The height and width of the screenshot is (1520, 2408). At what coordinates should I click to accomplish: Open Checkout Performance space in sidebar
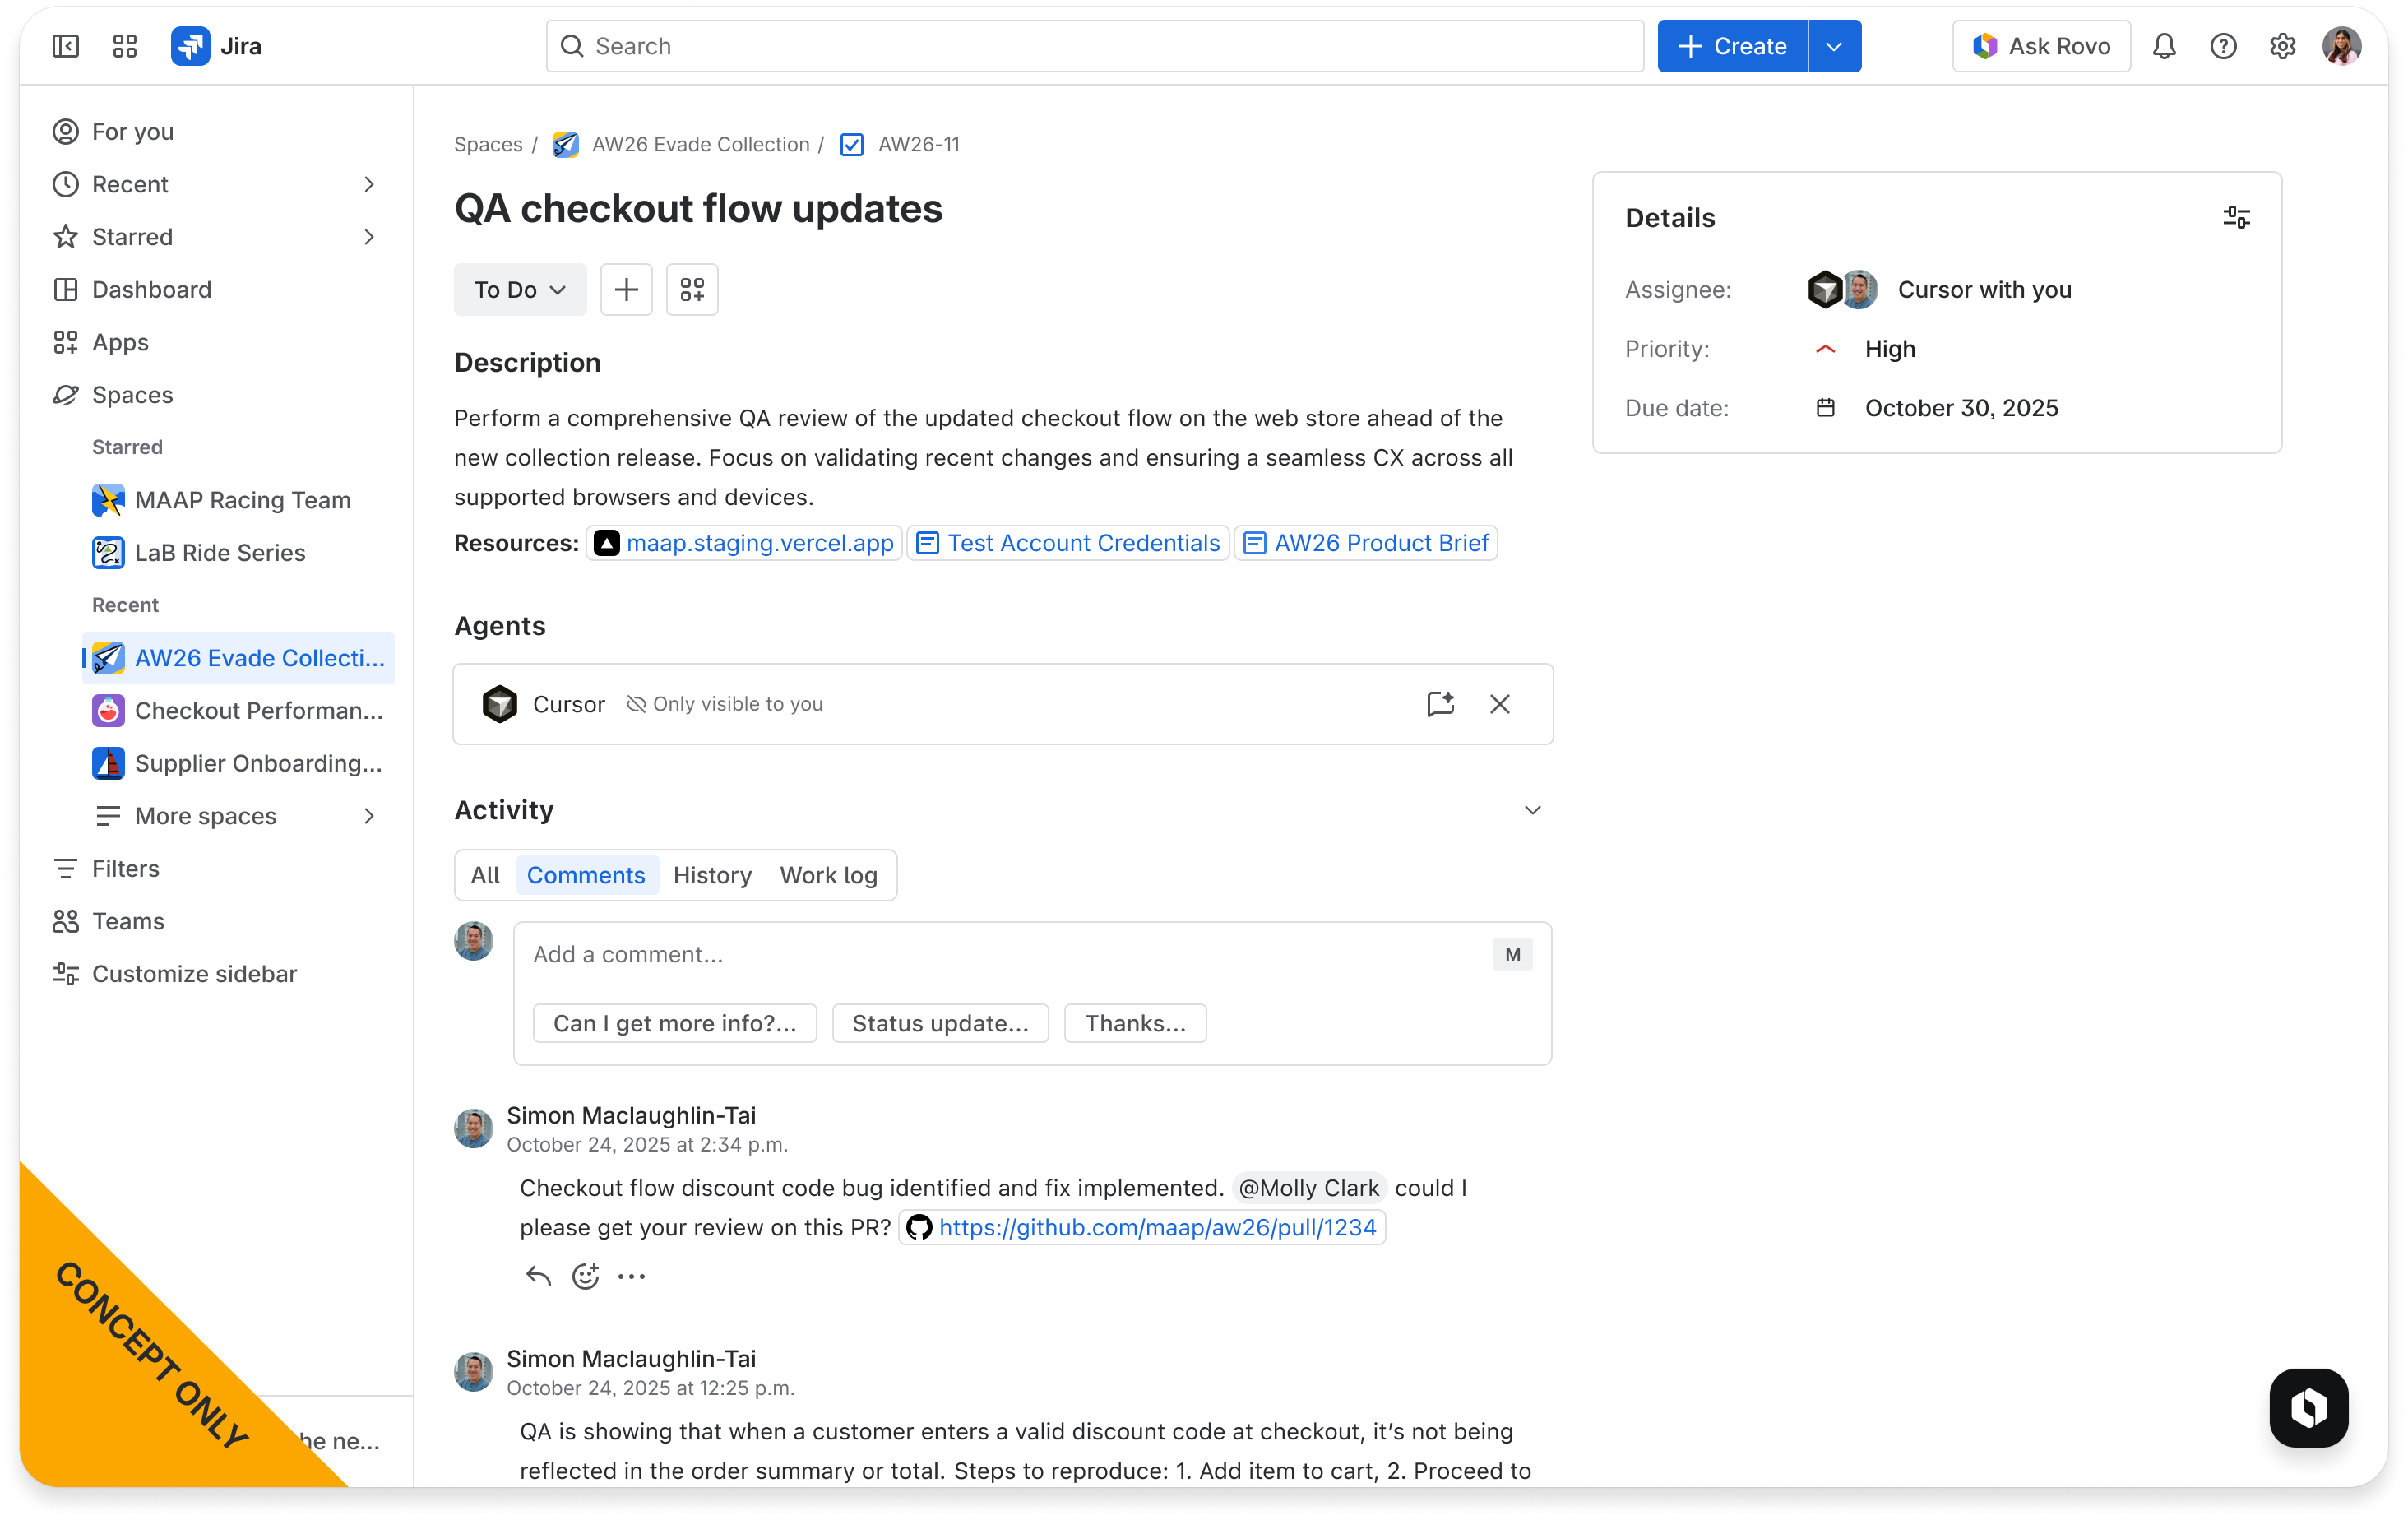point(238,711)
